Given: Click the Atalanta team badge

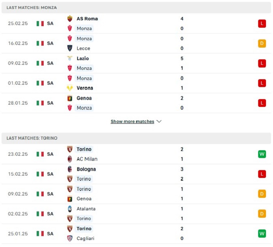Looking at the screenshot, I should pyautogui.click(x=70, y=209).
